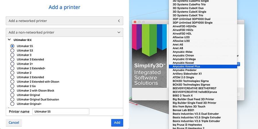Select Ultimaker Original Dual Extrusion

[12, 99]
